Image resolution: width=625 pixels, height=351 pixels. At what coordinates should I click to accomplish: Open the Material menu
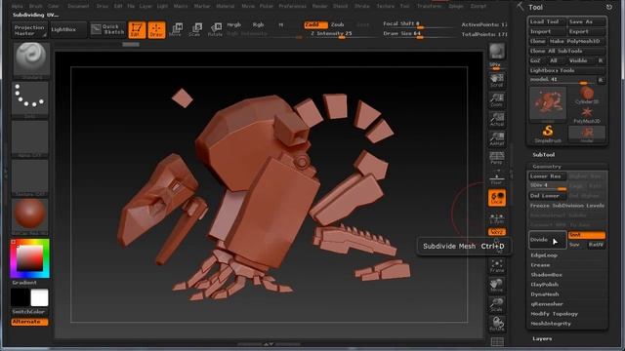[x=226, y=7]
